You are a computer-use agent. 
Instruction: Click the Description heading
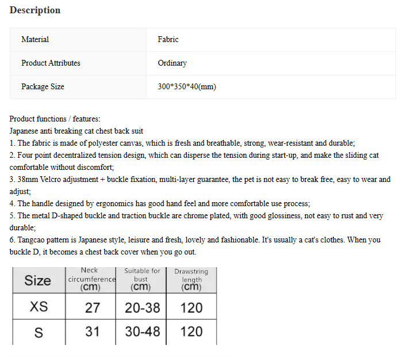click(x=35, y=10)
